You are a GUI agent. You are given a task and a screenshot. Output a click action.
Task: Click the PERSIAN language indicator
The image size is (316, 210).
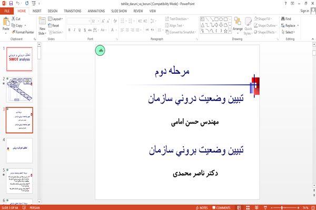[x=35, y=207]
